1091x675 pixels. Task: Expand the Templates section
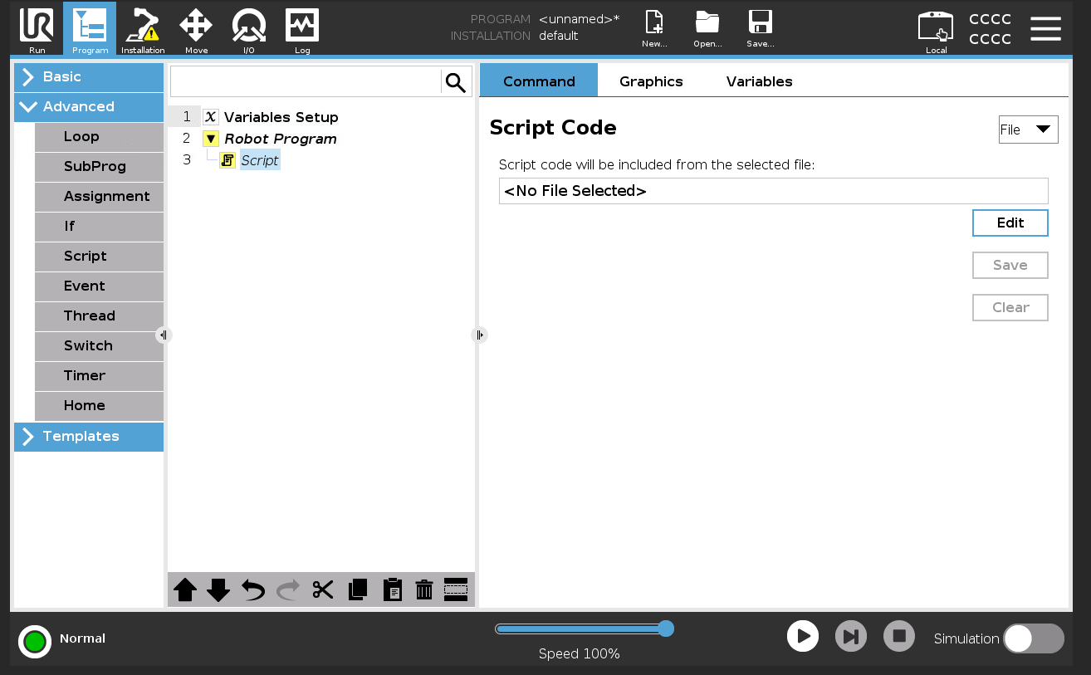(89, 437)
